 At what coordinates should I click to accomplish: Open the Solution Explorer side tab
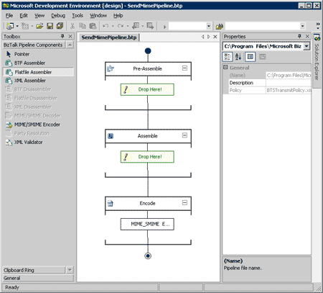pyautogui.click(x=317, y=60)
